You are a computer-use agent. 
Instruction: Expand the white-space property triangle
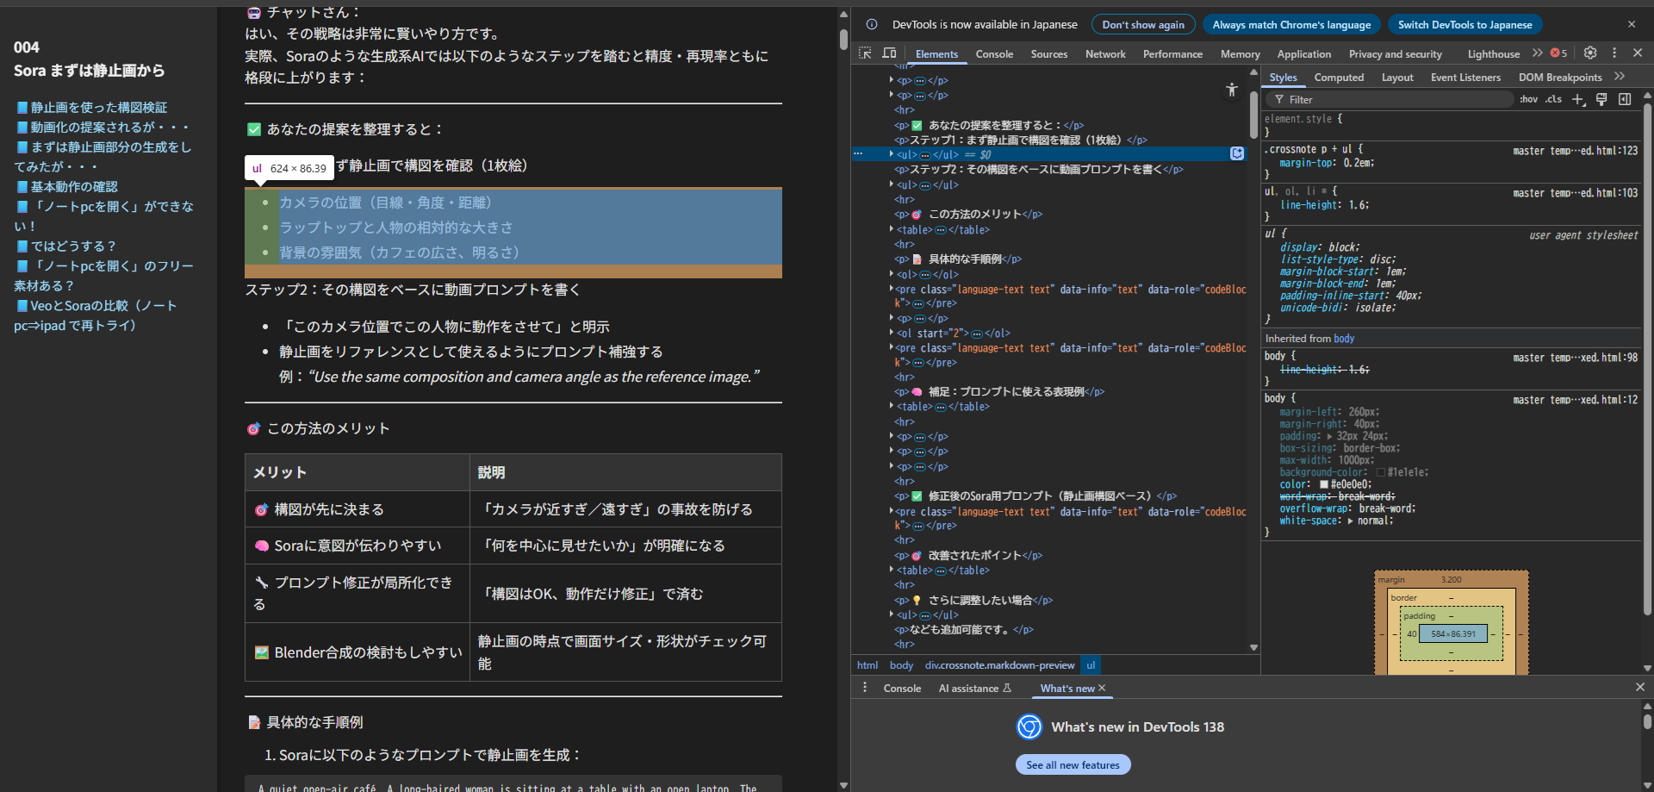tap(1351, 521)
